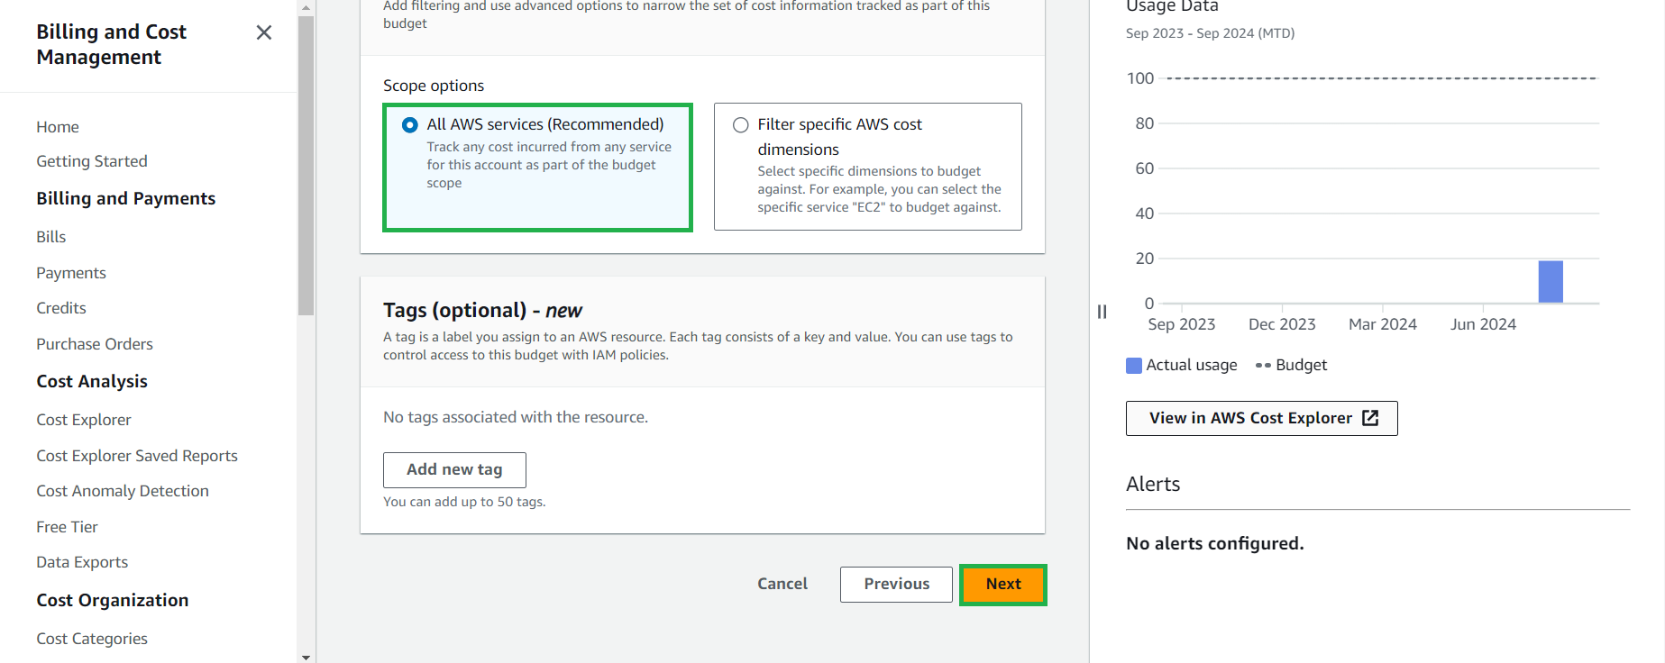Viewport: 1665px width, 663px height.
Task: Open Getting Started page
Action: pos(92,161)
